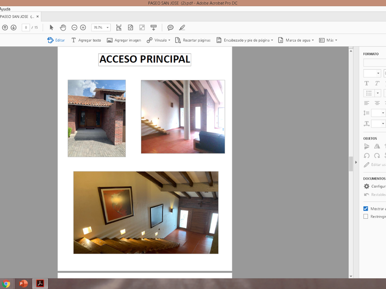Image resolution: width=386 pixels, height=289 pixels.
Task: Add a comment with speech bubble icon
Action: pyautogui.click(x=170, y=28)
